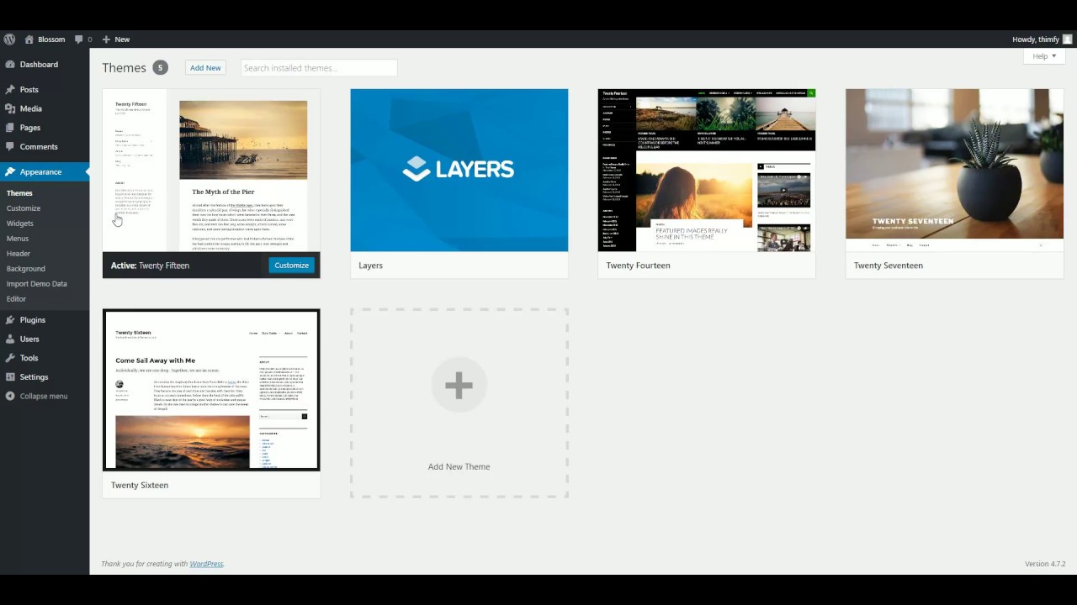The image size is (1077, 605).
Task: Select Import Demo Data submenu item
Action: pyautogui.click(x=37, y=284)
